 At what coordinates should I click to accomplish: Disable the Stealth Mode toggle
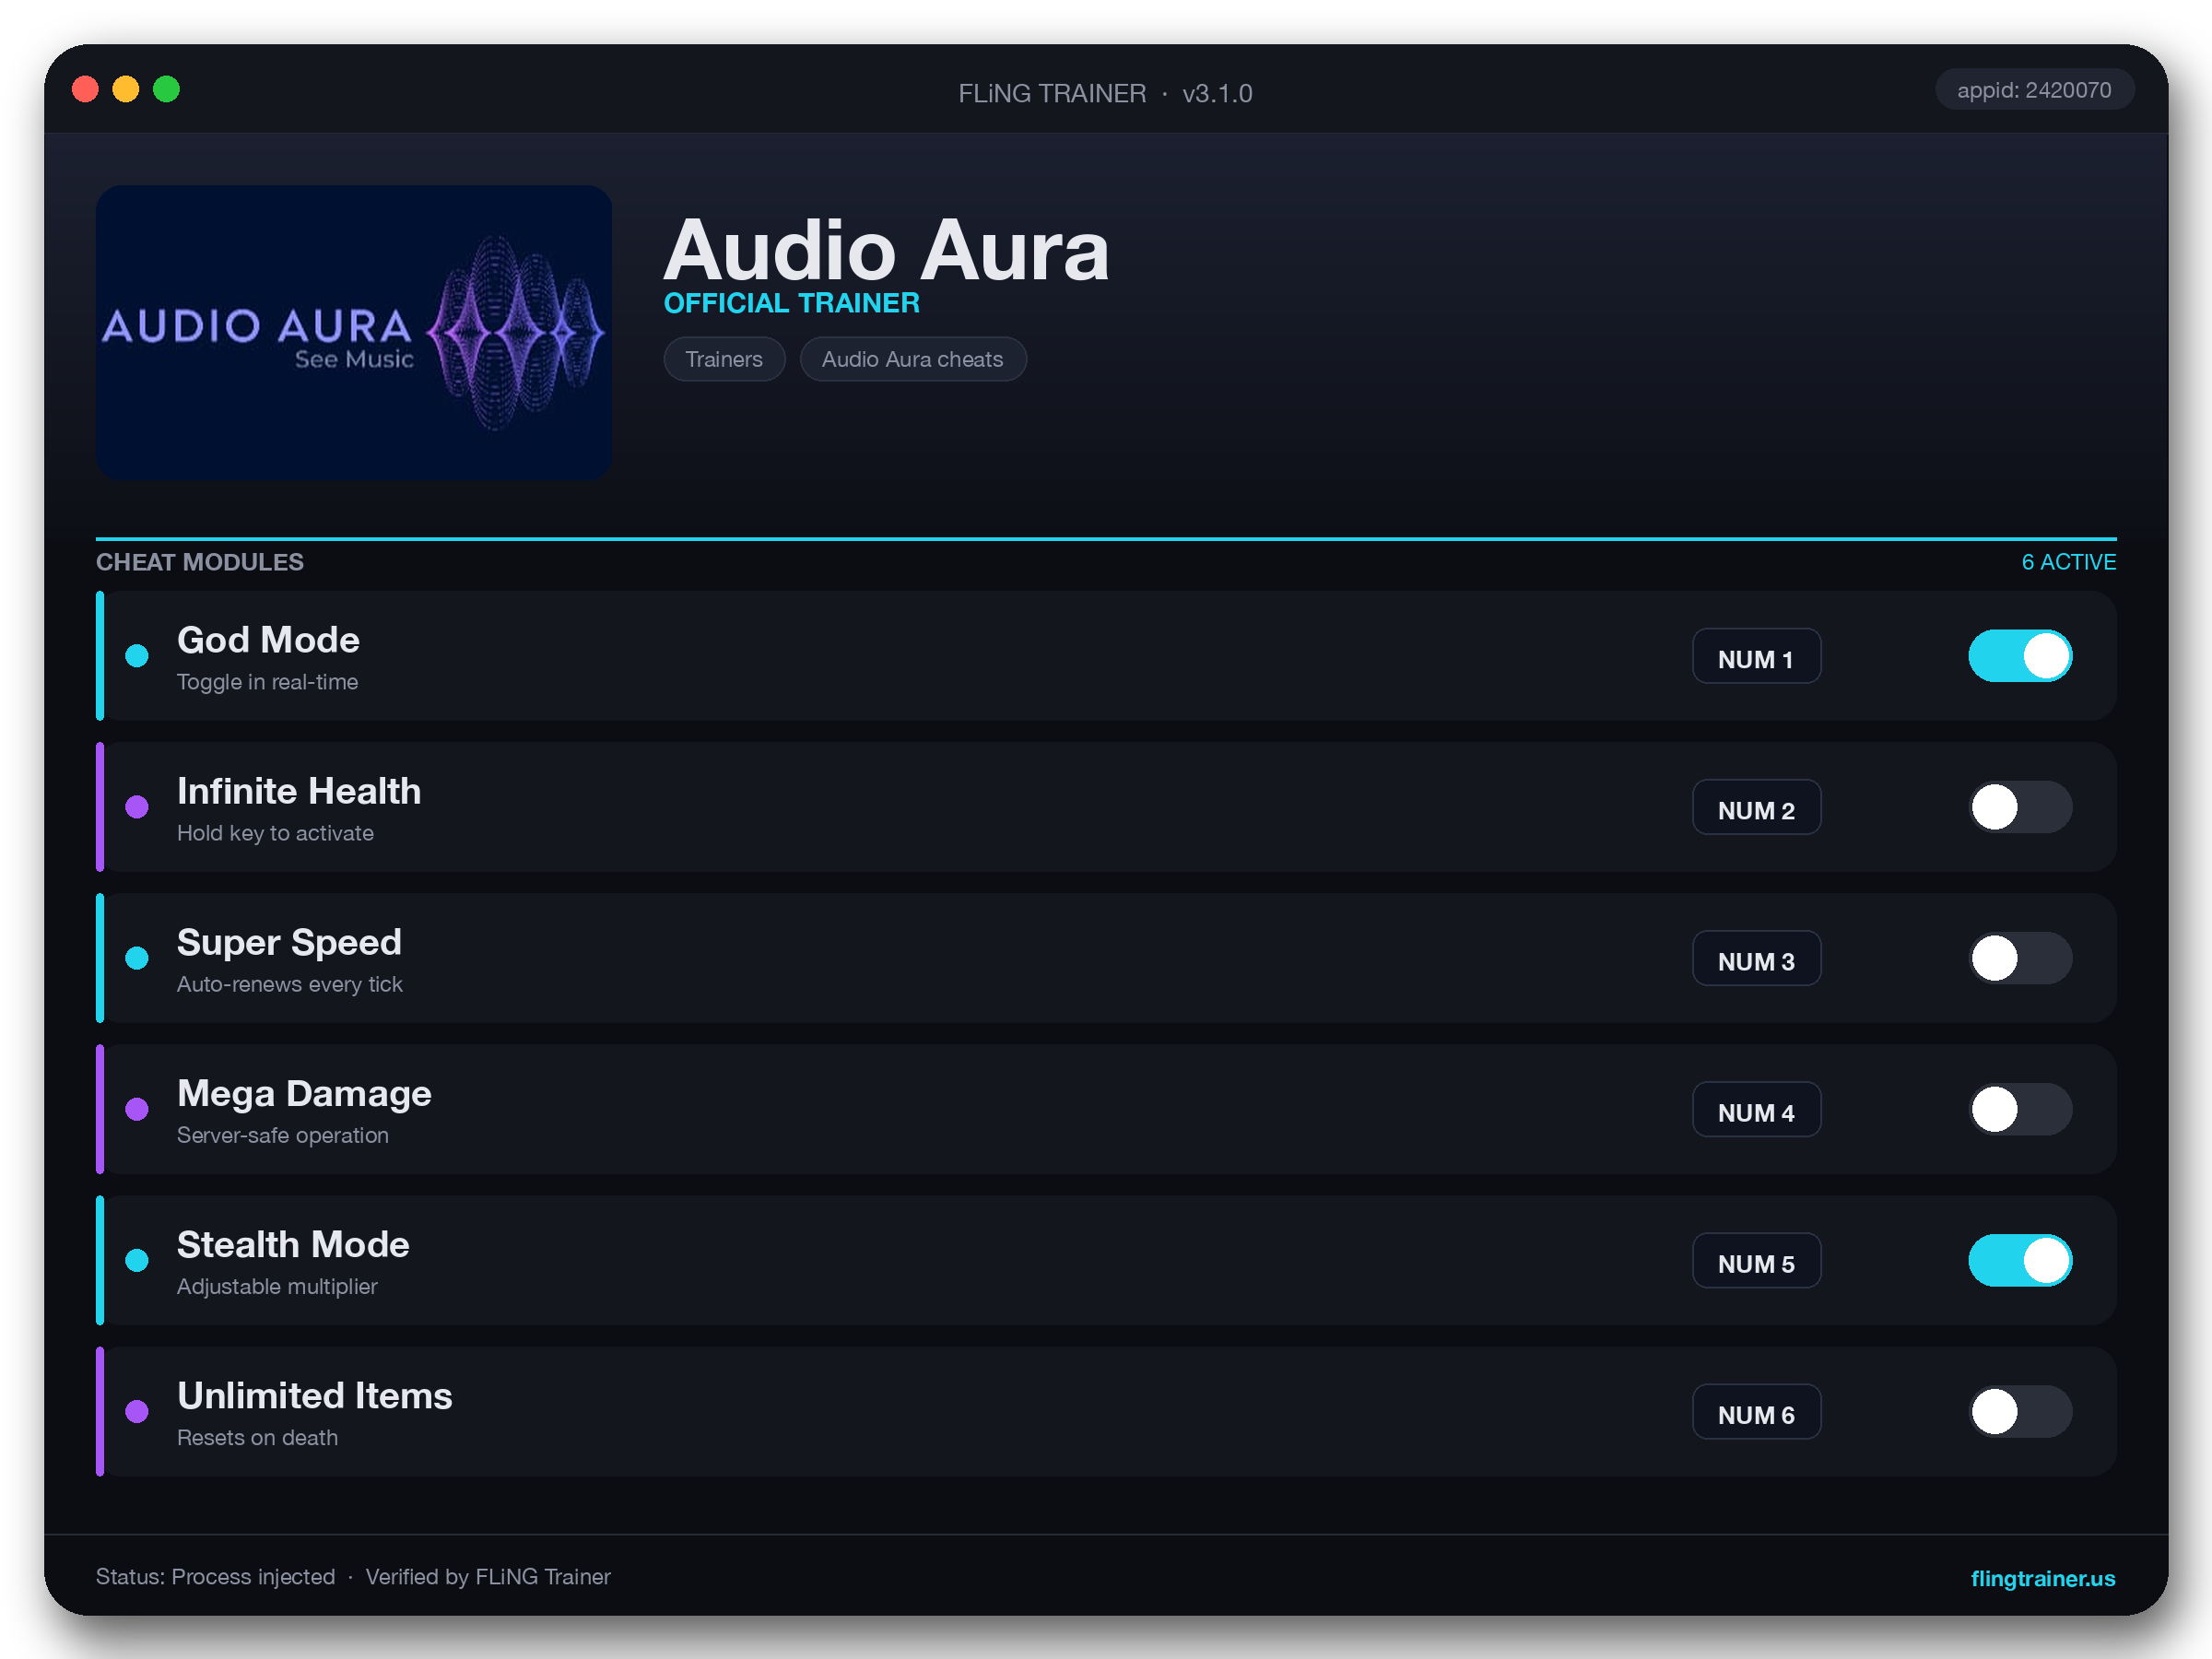coord(2020,1260)
